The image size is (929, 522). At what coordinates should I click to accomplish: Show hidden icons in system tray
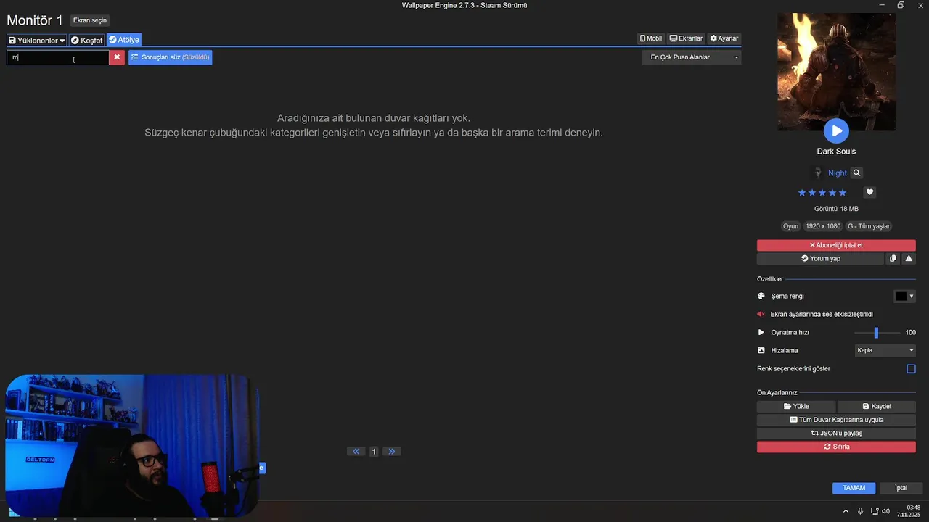coord(846,512)
